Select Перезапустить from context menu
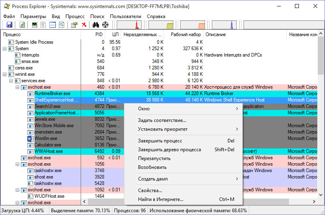Screen dimensions: 325x215 183,158
